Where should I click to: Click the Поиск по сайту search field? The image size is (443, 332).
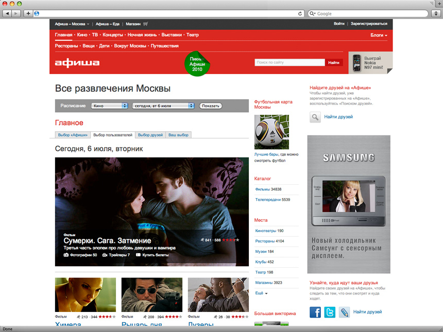(x=290, y=62)
